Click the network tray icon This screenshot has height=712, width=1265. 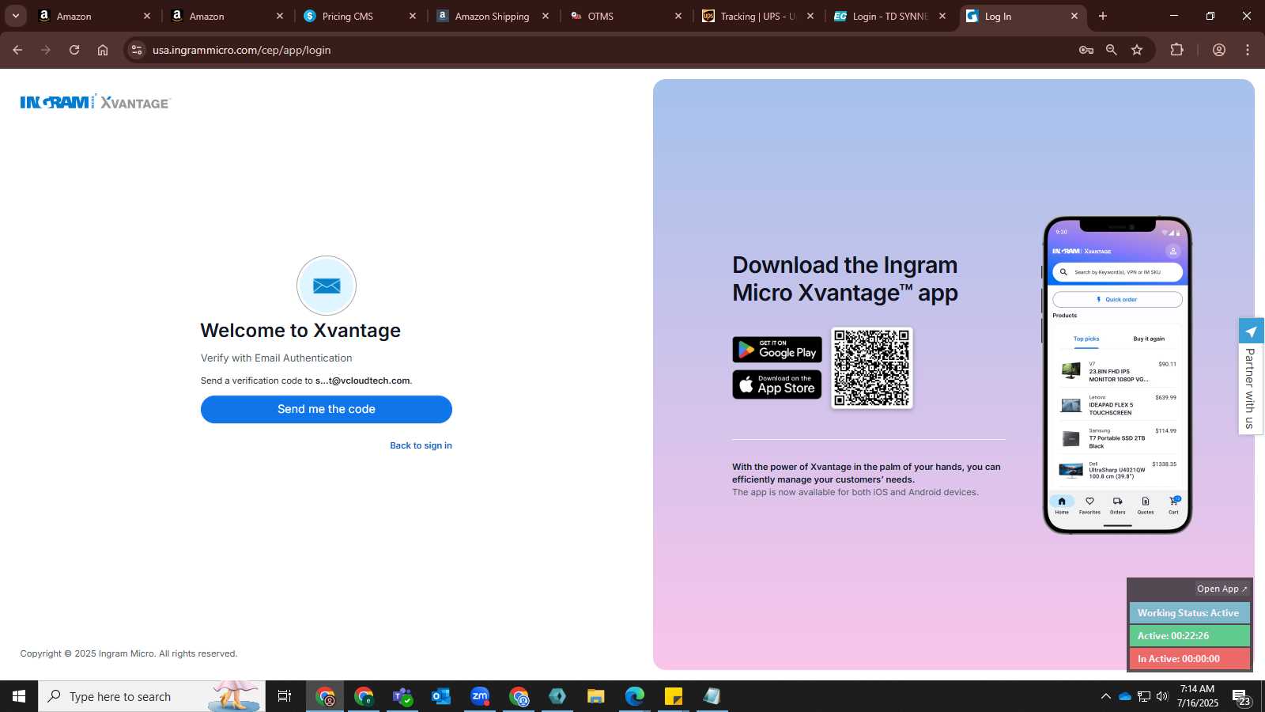(x=1144, y=696)
